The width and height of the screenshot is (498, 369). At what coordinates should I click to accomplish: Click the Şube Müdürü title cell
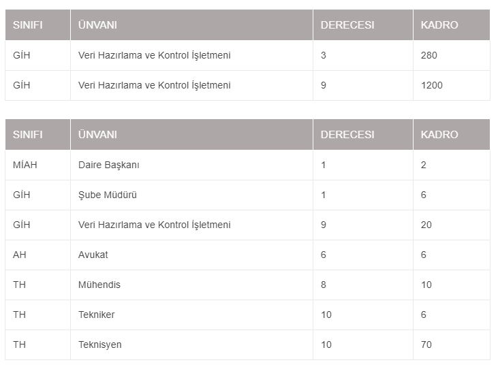click(x=191, y=195)
